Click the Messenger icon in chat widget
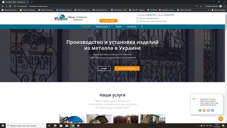The width and height of the screenshot is (227, 128). click(x=212, y=110)
